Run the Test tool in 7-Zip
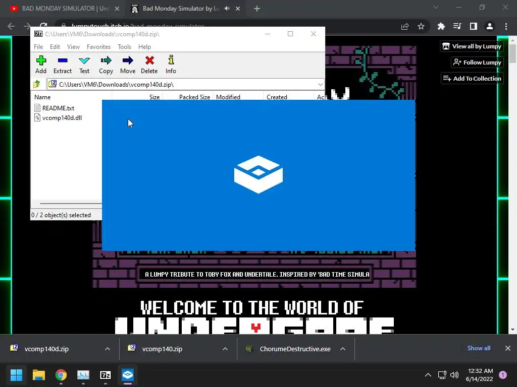 coord(84,64)
